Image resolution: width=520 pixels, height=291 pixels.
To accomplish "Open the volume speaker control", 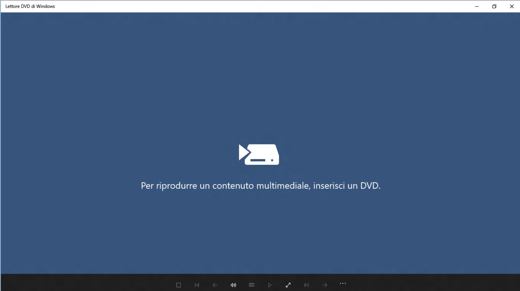I will [233, 285].
